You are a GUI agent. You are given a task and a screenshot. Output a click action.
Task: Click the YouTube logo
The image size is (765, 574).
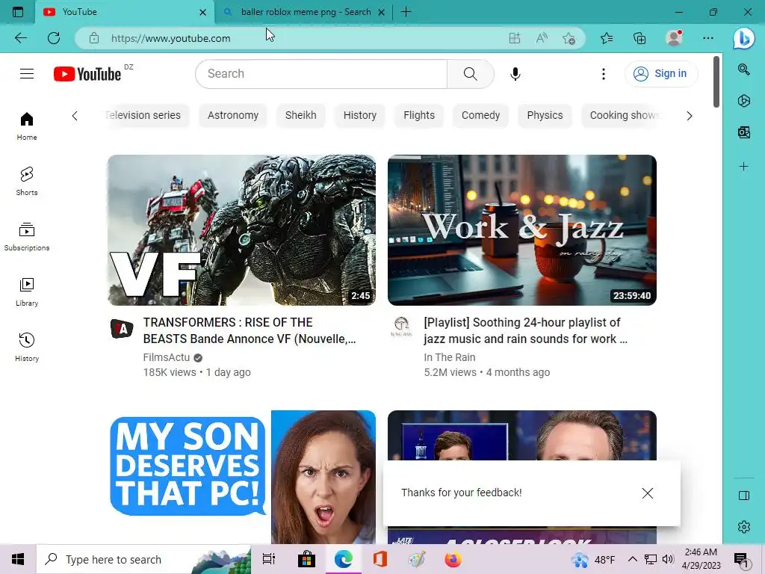coord(87,74)
